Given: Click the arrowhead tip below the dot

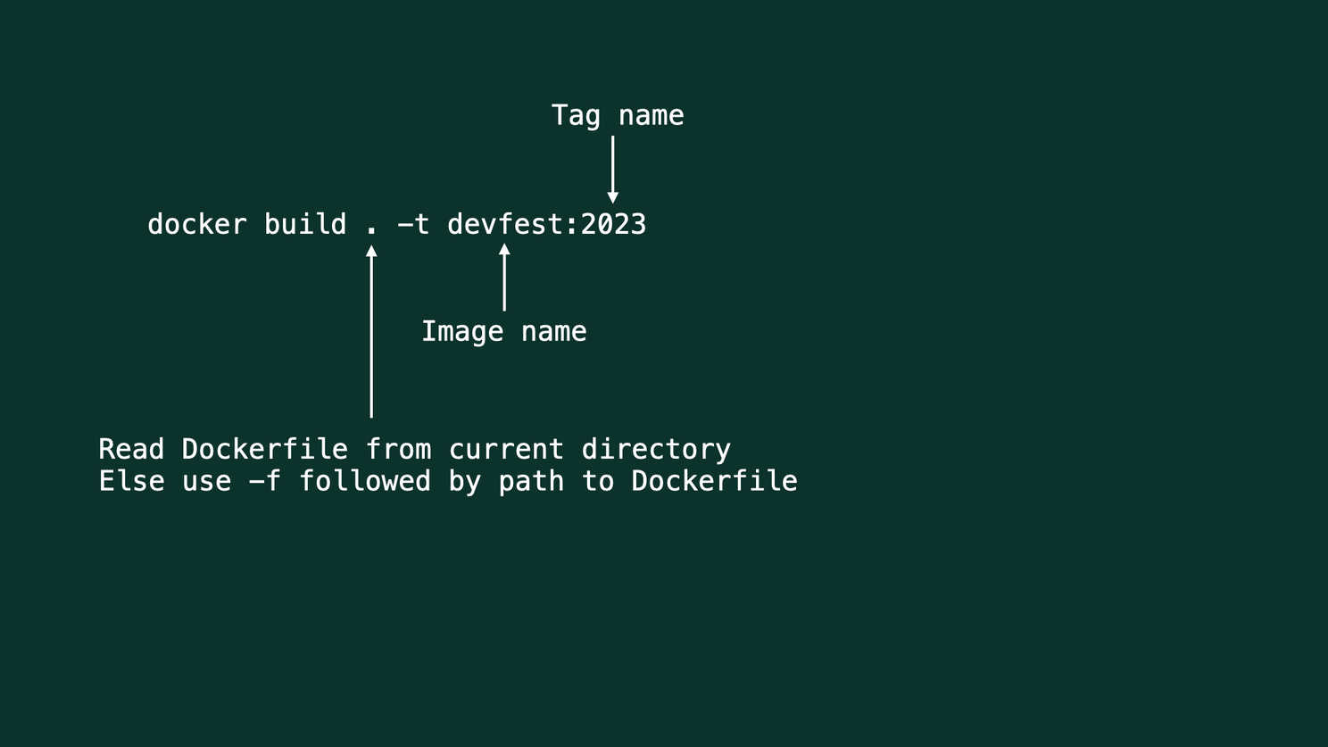Looking at the screenshot, I should coord(371,251).
